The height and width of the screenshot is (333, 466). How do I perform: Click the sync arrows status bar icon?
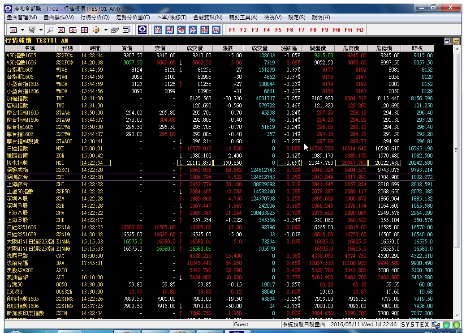click(436, 324)
